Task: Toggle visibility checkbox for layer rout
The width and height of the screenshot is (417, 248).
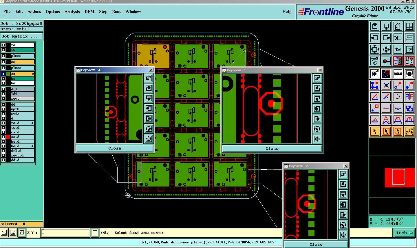Action: click(x=3, y=98)
